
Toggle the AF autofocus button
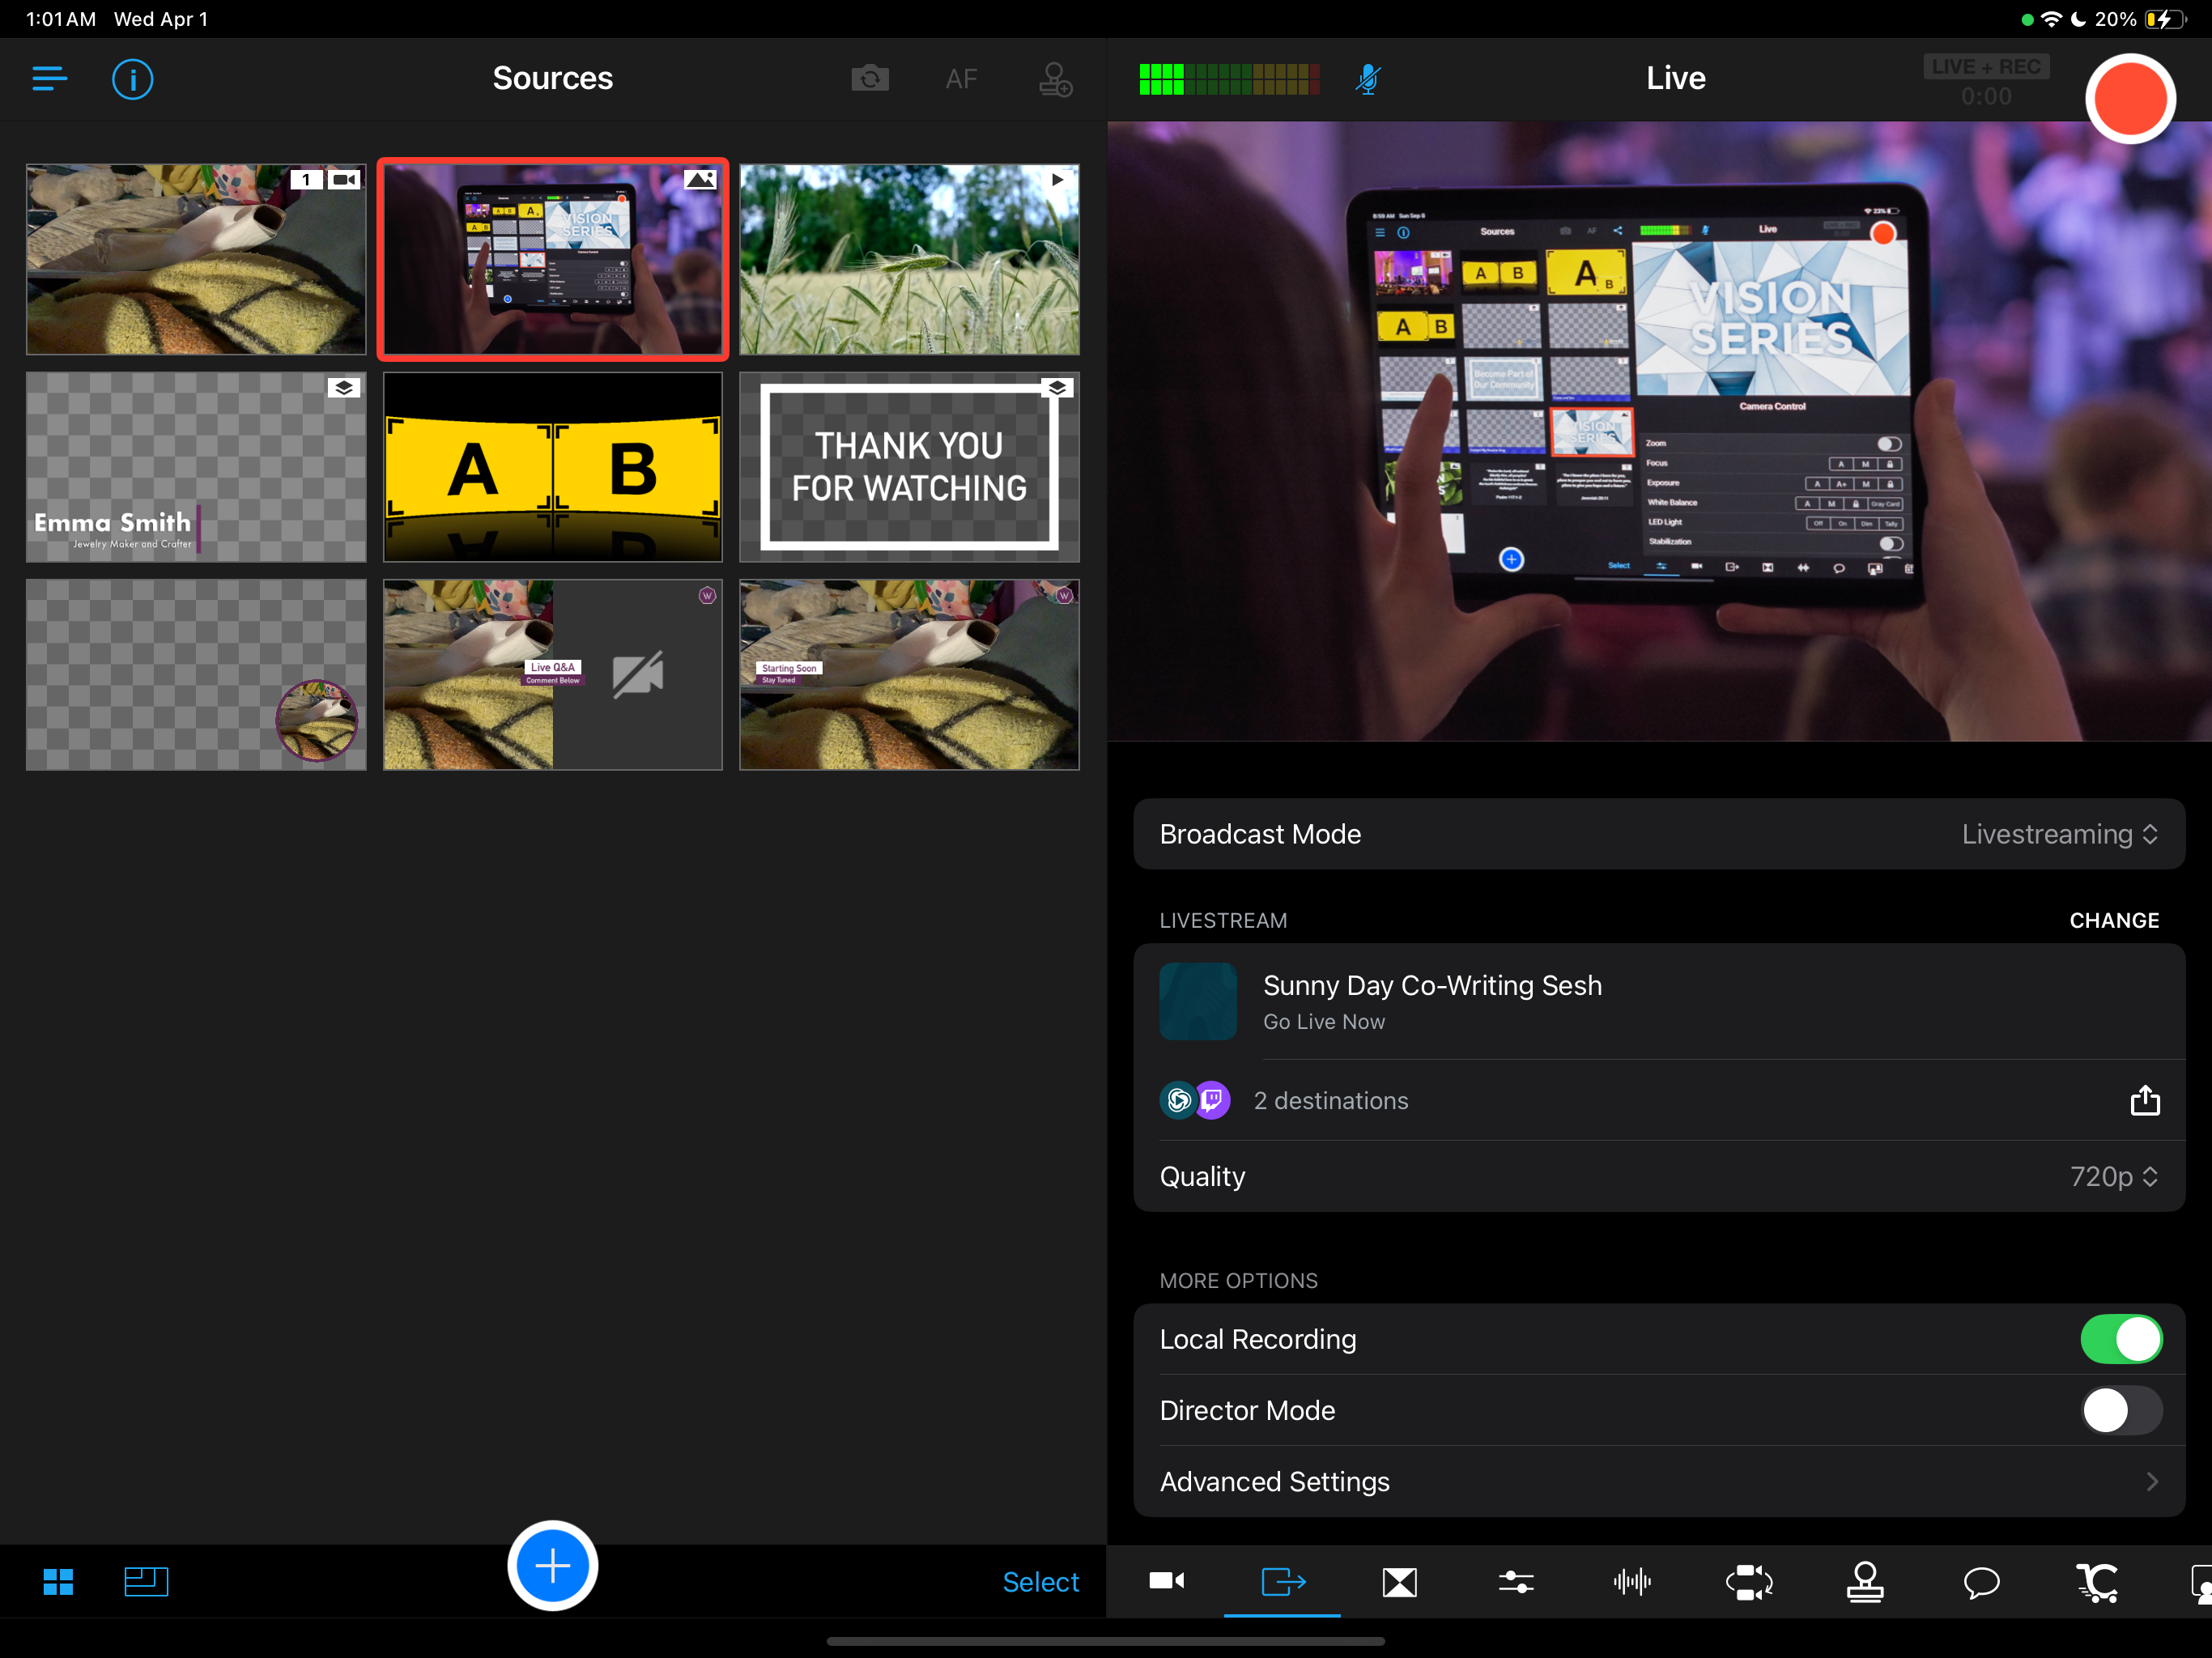961,78
